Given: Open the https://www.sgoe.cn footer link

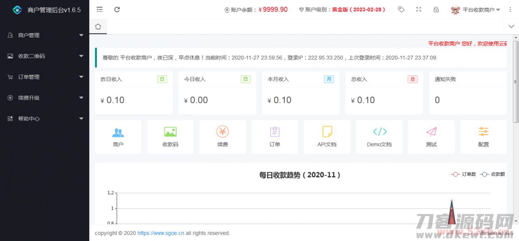Looking at the screenshot, I should pyautogui.click(x=161, y=233).
